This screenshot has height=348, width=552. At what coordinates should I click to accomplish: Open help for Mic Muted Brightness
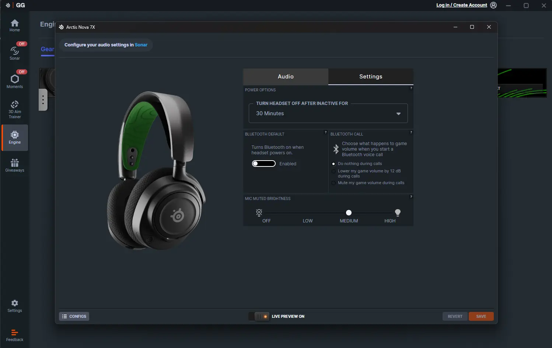coord(411,197)
